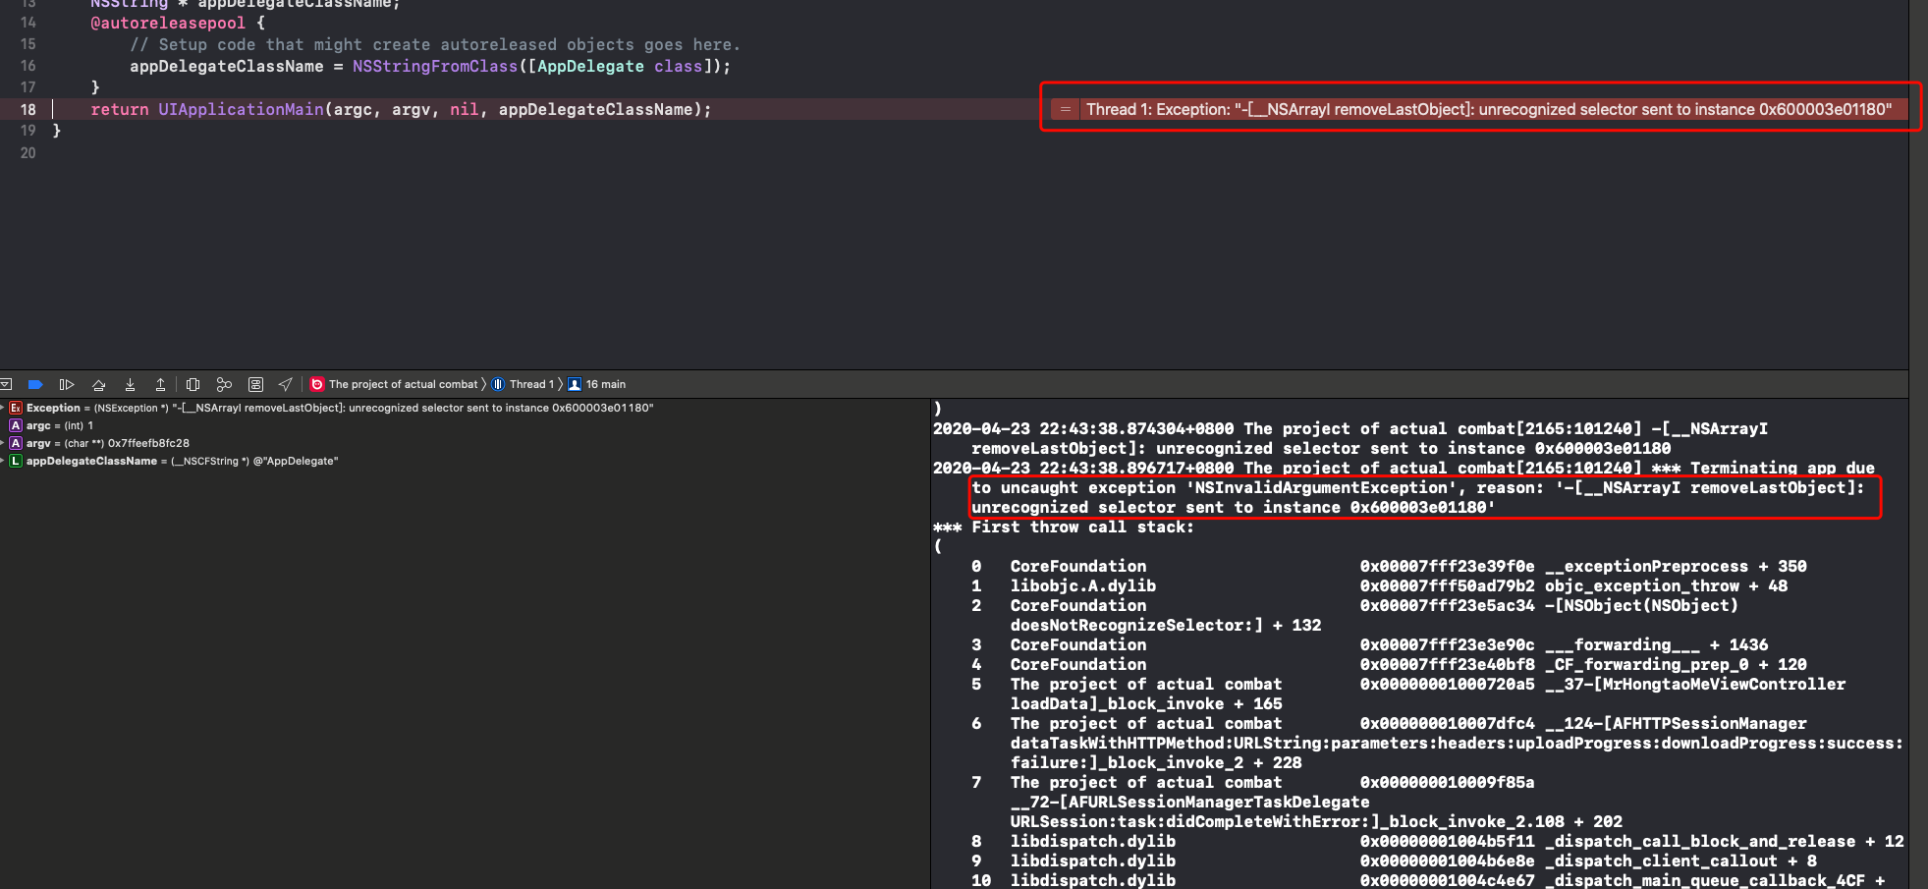Click the error icon in exception banner
This screenshot has width=1928, height=889.
(1065, 109)
